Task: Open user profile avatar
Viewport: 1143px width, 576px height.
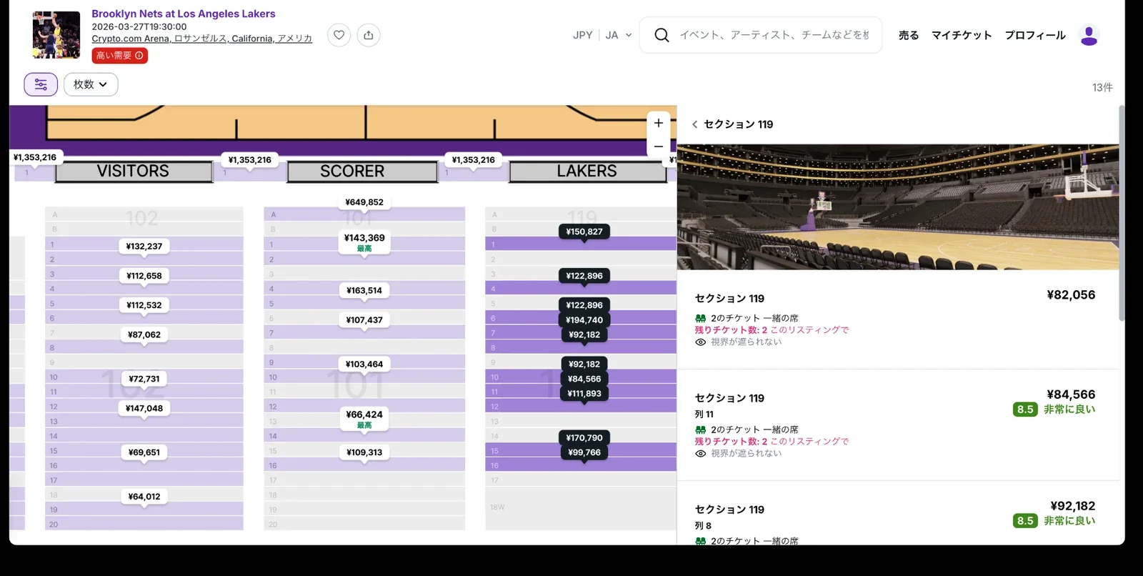Action: [1089, 35]
